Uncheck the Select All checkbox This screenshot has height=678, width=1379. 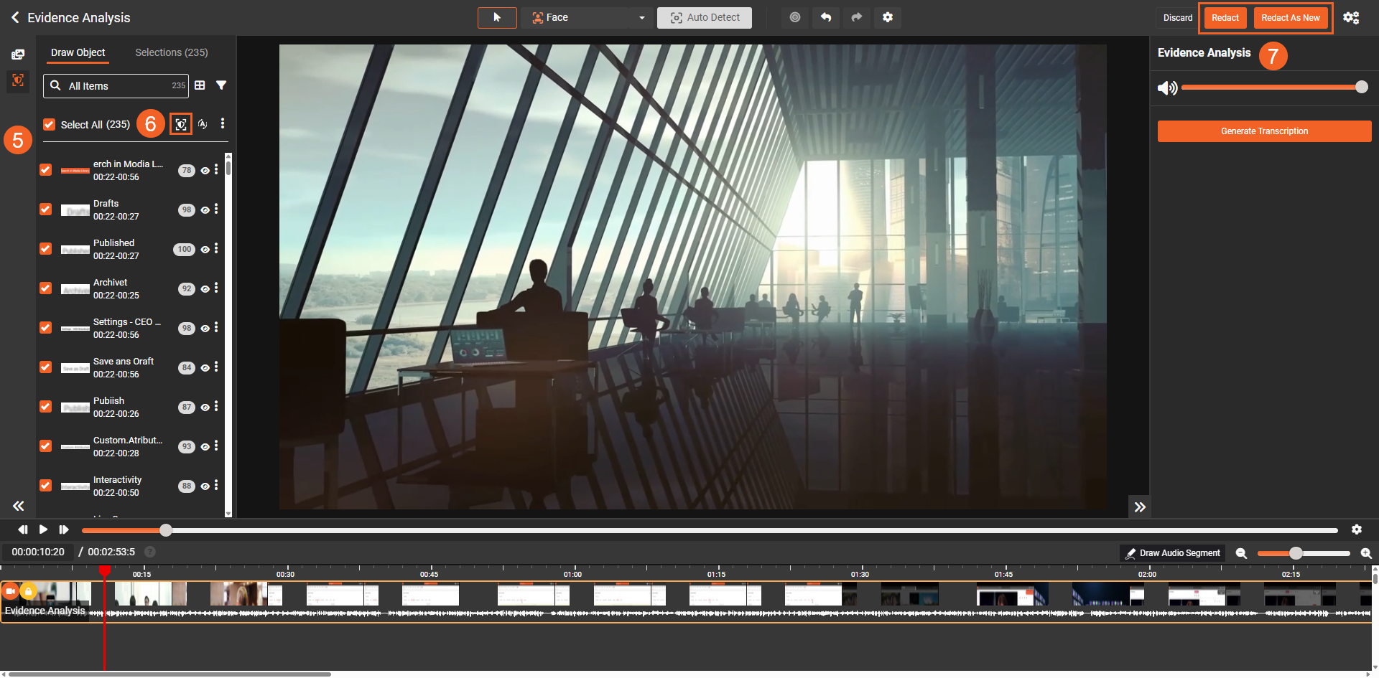pos(49,124)
